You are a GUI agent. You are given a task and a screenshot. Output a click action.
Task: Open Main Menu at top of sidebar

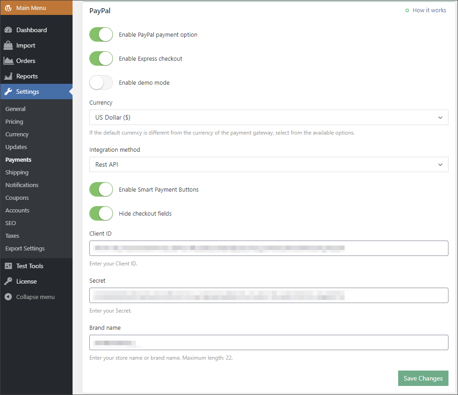coord(36,8)
